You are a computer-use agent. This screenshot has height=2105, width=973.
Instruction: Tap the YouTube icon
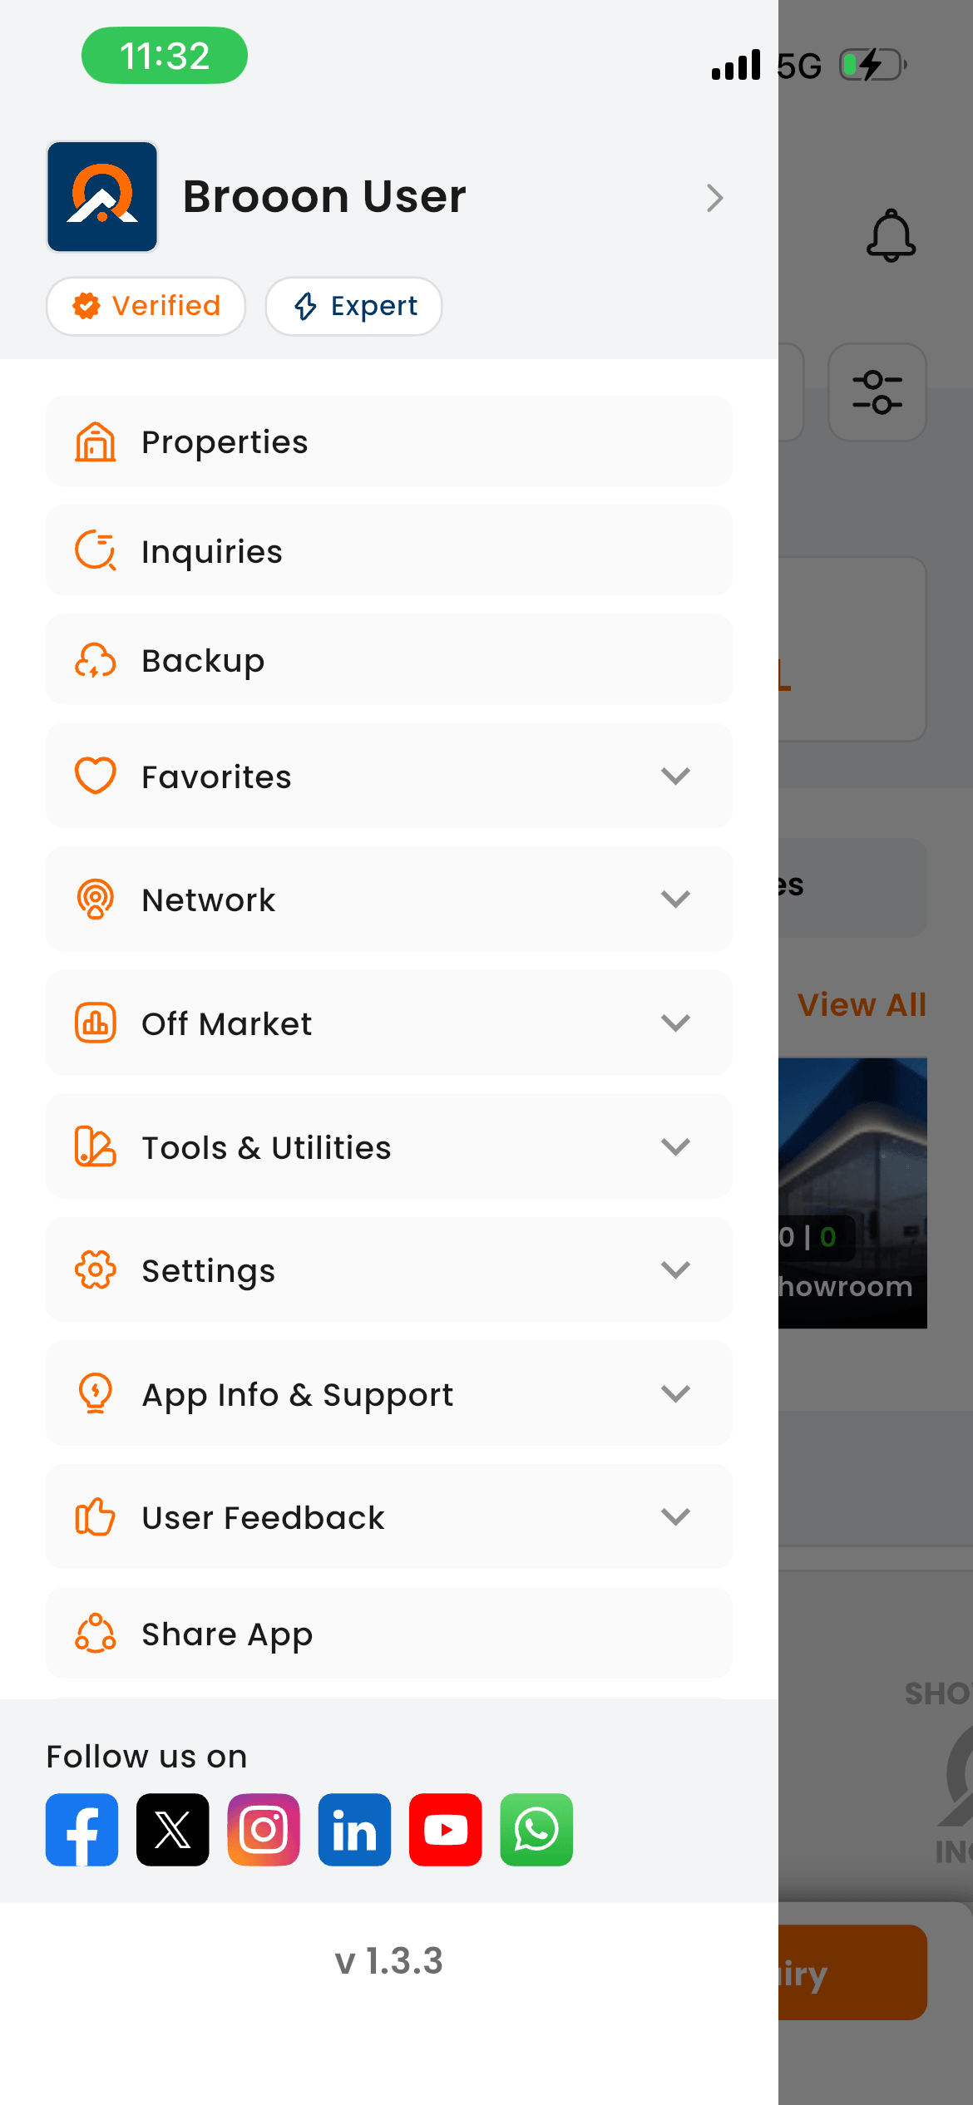click(x=445, y=1829)
